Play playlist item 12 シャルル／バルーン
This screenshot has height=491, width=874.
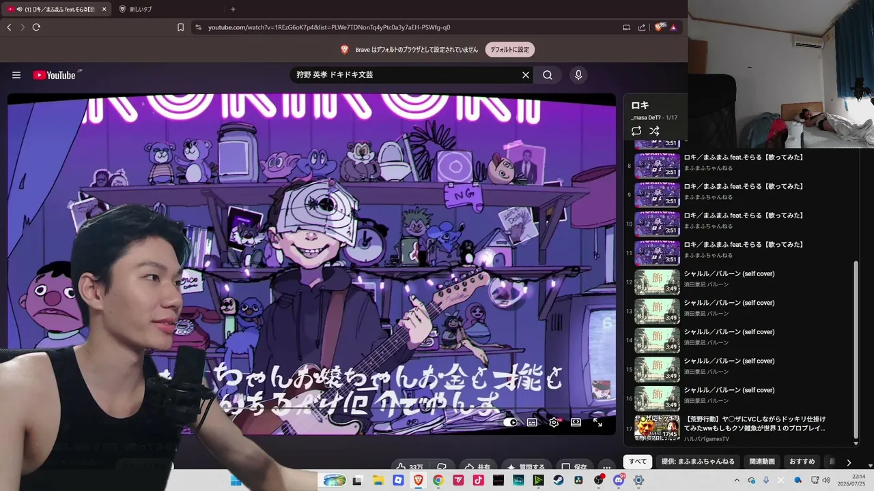click(739, 282)
